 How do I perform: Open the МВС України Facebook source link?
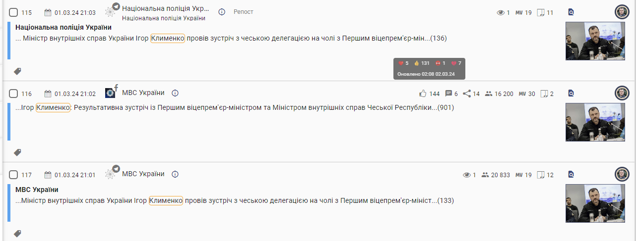pyautogui.click(x=143, y=93)
